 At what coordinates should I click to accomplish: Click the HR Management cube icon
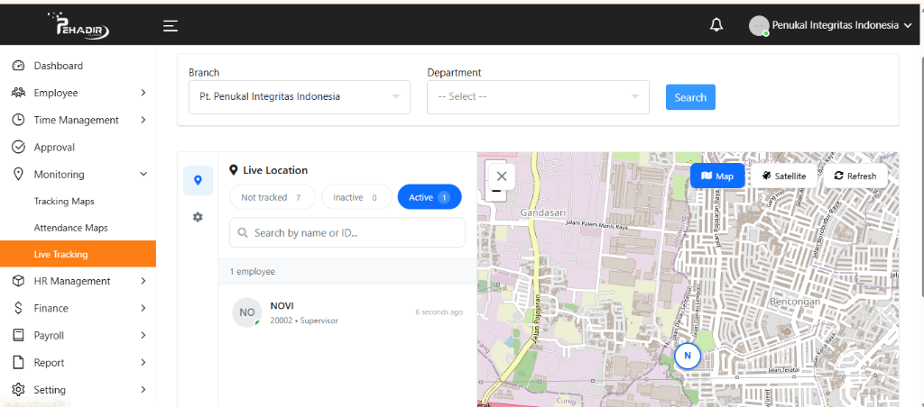[18, 281]
